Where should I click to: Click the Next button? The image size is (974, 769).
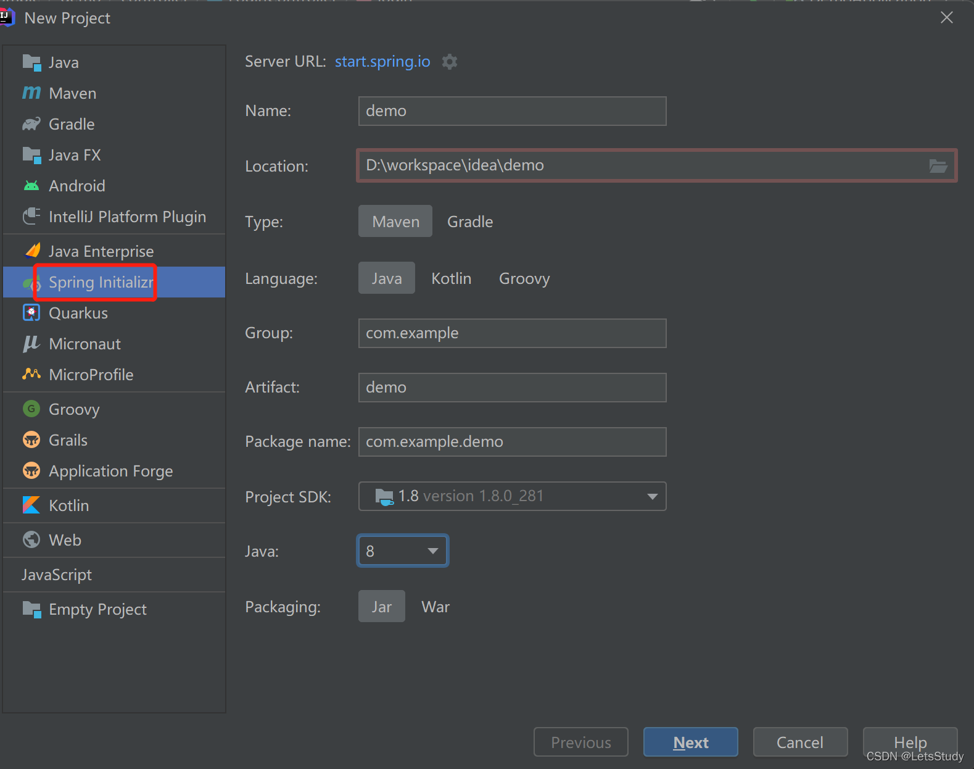[x=691, y=742]
